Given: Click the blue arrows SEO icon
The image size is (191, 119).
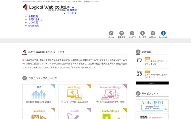Looking at the screenshot, I should (x=39, y=95).
